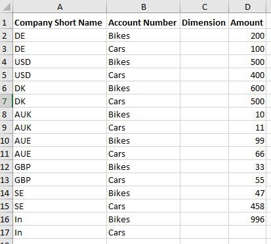Screen dimensions: 271x244
Task: Select cell with amount 458
Action: coord(247,206)
